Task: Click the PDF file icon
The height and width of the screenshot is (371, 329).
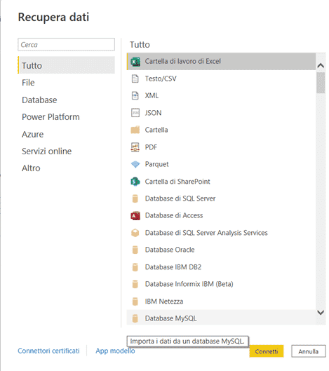Action: (135, 147)
